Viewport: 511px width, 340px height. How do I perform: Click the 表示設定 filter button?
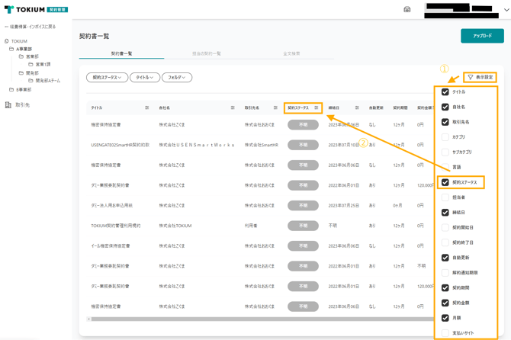coord(480,78)
